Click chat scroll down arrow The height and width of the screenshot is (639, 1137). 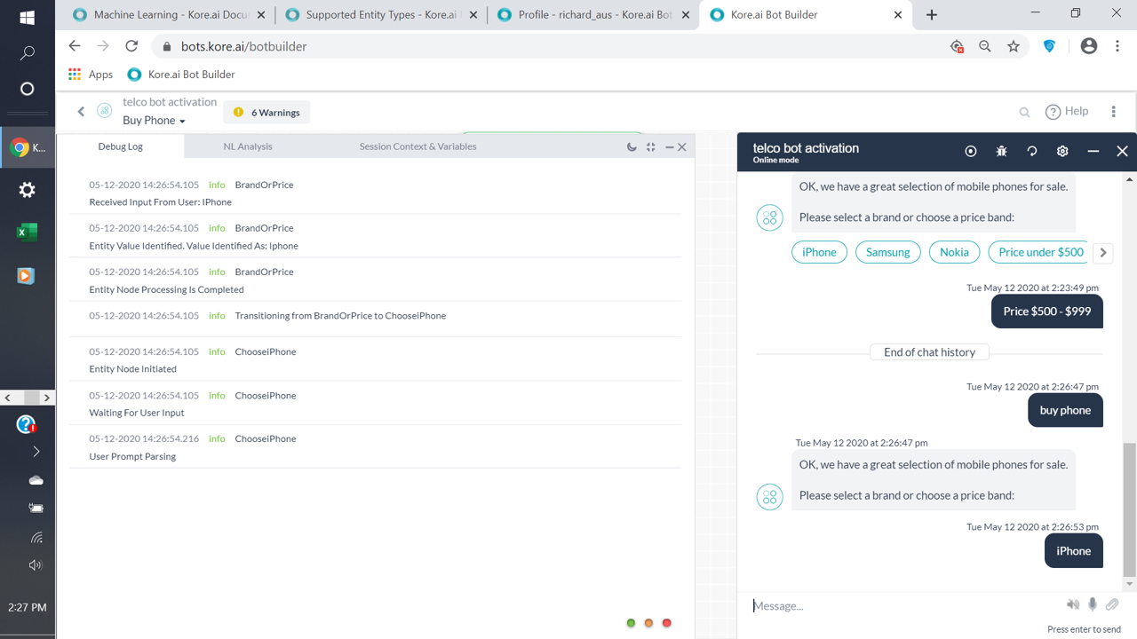tap(1129, 584)
